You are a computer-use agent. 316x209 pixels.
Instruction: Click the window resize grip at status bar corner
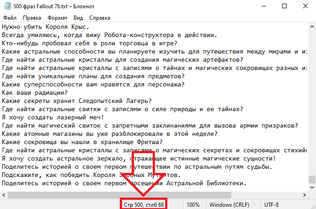pyautogui.click(x=313, y=206)
